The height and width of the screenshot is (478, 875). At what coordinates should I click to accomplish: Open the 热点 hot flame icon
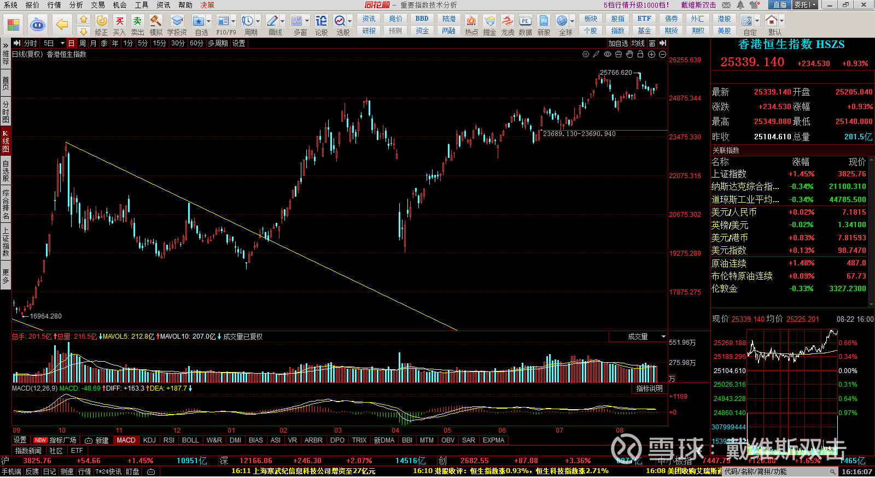[x=471, y=21]
